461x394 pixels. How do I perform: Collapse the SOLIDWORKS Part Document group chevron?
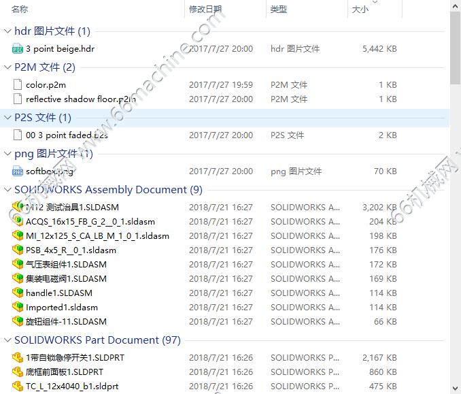7,340
